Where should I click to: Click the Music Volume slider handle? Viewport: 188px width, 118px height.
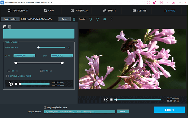pos(39,47)
